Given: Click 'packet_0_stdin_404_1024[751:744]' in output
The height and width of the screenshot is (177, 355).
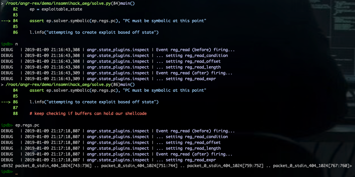Looking at the screenshot, I should pos(139,166).
